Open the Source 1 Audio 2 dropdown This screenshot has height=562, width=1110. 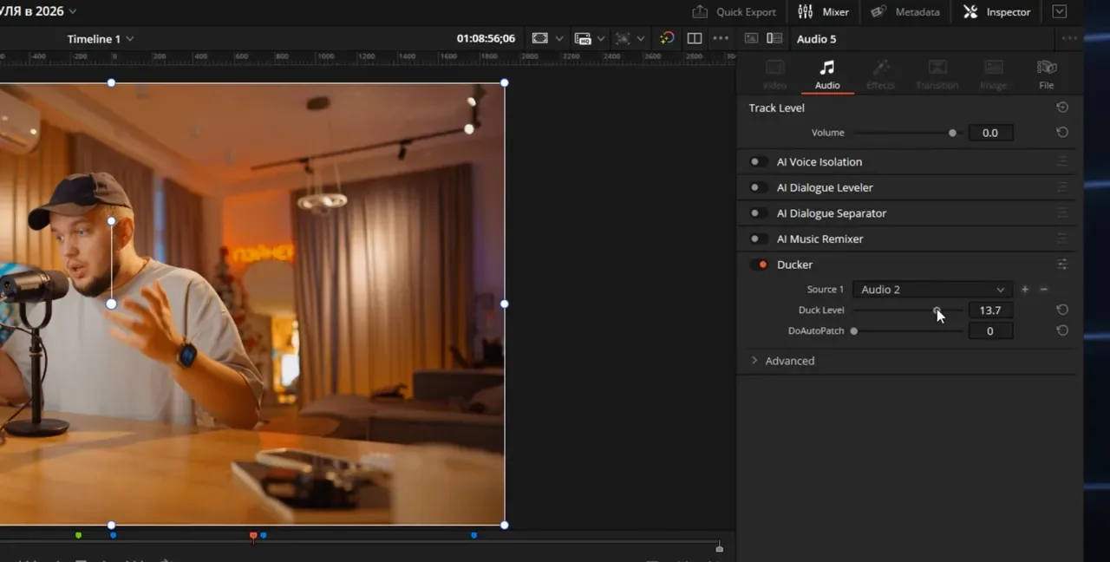tap(932, 290)
